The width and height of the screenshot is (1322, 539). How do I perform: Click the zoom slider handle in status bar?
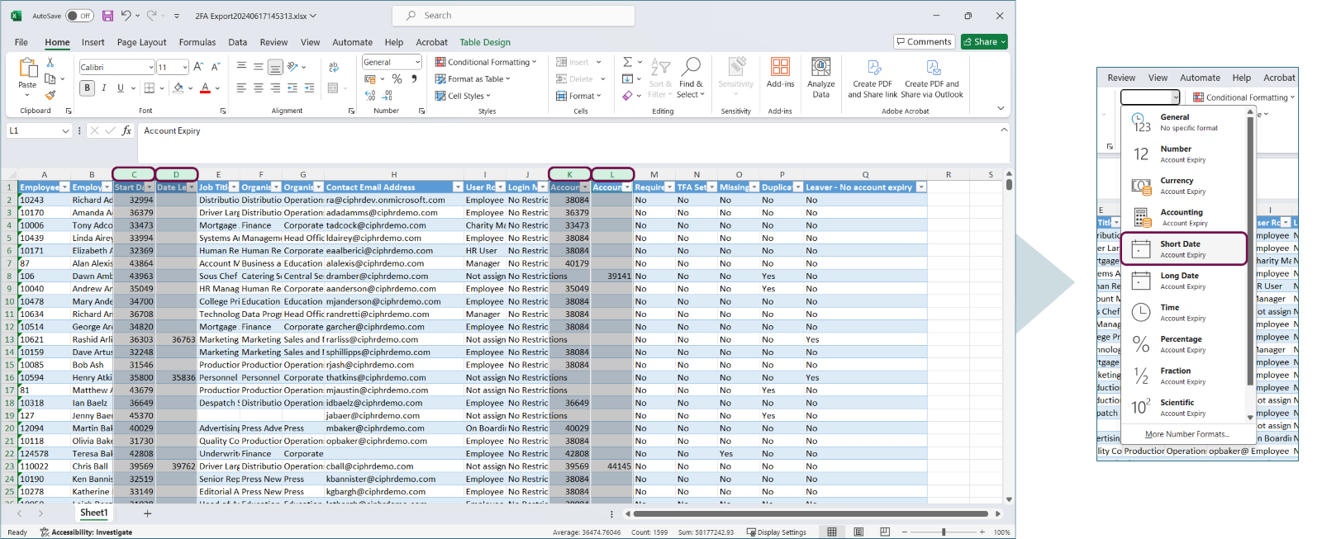click(x=944, y=532)
